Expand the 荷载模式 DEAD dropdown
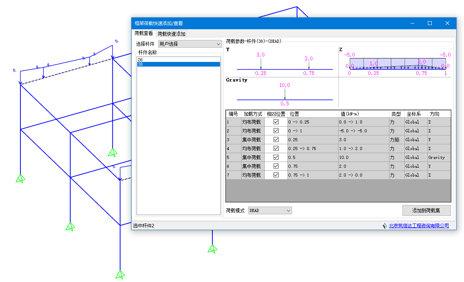464x282 pixels. point(270,210)
